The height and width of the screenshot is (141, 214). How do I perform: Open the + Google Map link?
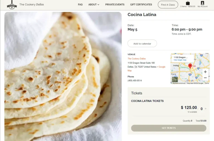click(x=161, y=67)
